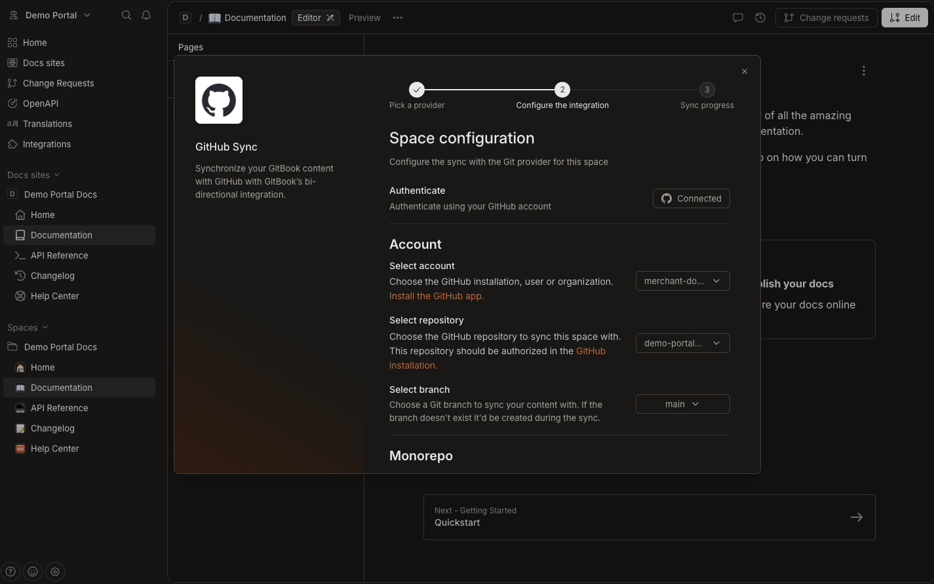Open OpenAPI section in sidebar
The width and height of the screenshot is (934, 584).
point(79,103)
